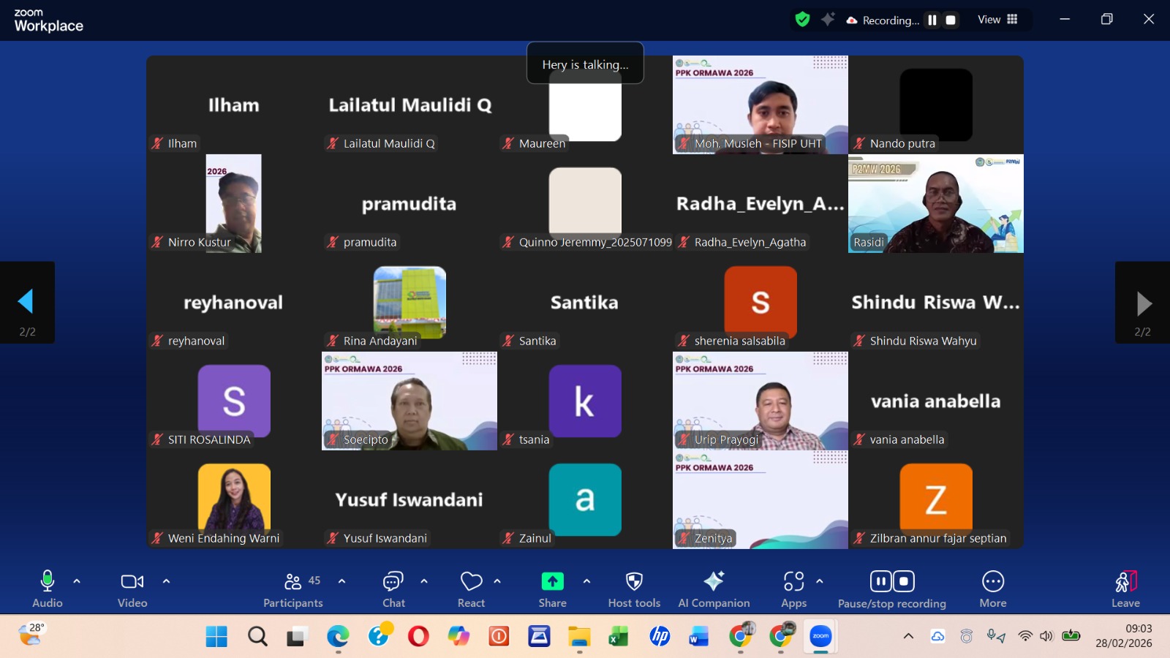Open More options in toolbar

pyautogui.click(x=992, y=588)
